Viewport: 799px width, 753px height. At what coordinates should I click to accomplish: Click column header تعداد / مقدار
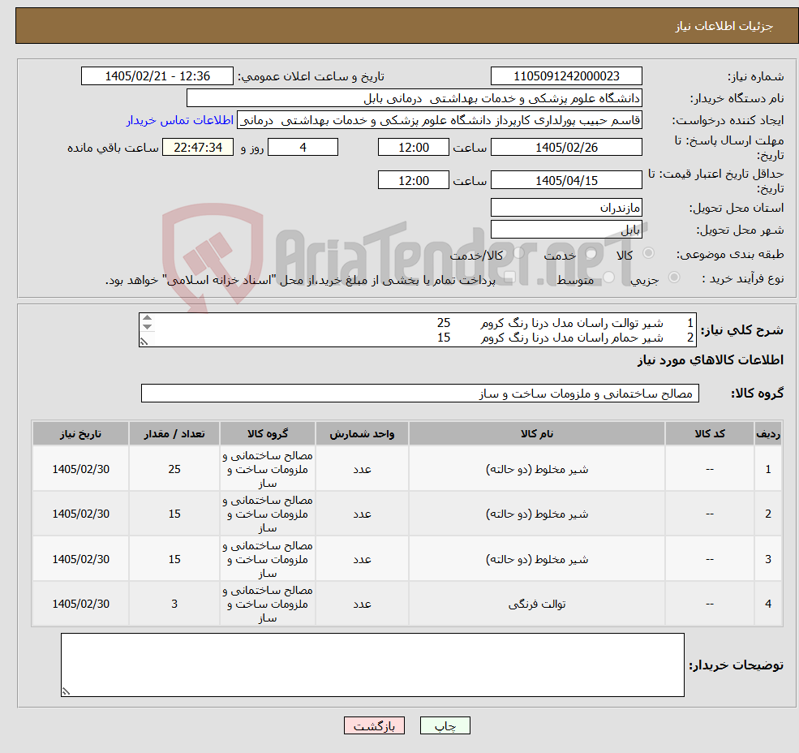point(174,433)
